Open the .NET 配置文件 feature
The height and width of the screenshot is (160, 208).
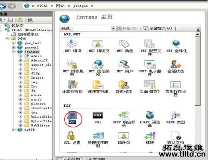[150, 48]
